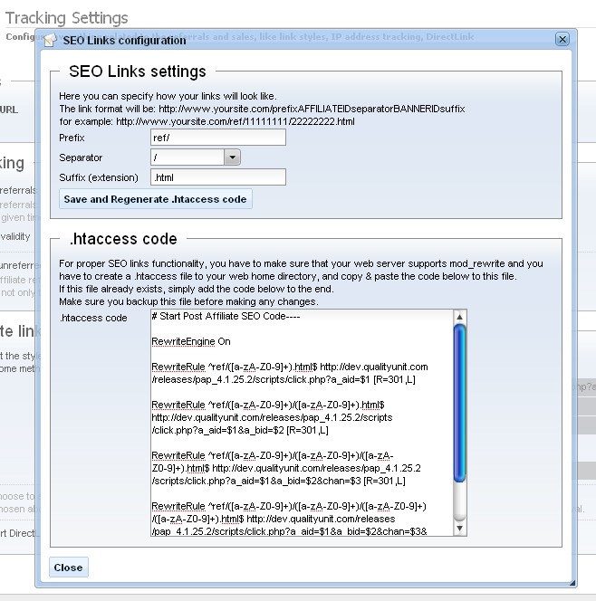Click inside the .htaccess code text area
Screen dimensions: 596x601
point(302,423)
